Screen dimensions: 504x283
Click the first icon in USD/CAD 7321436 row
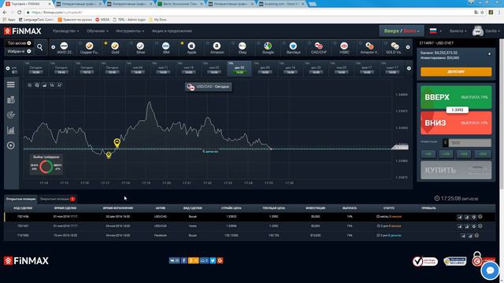click(x=460, y=217)
